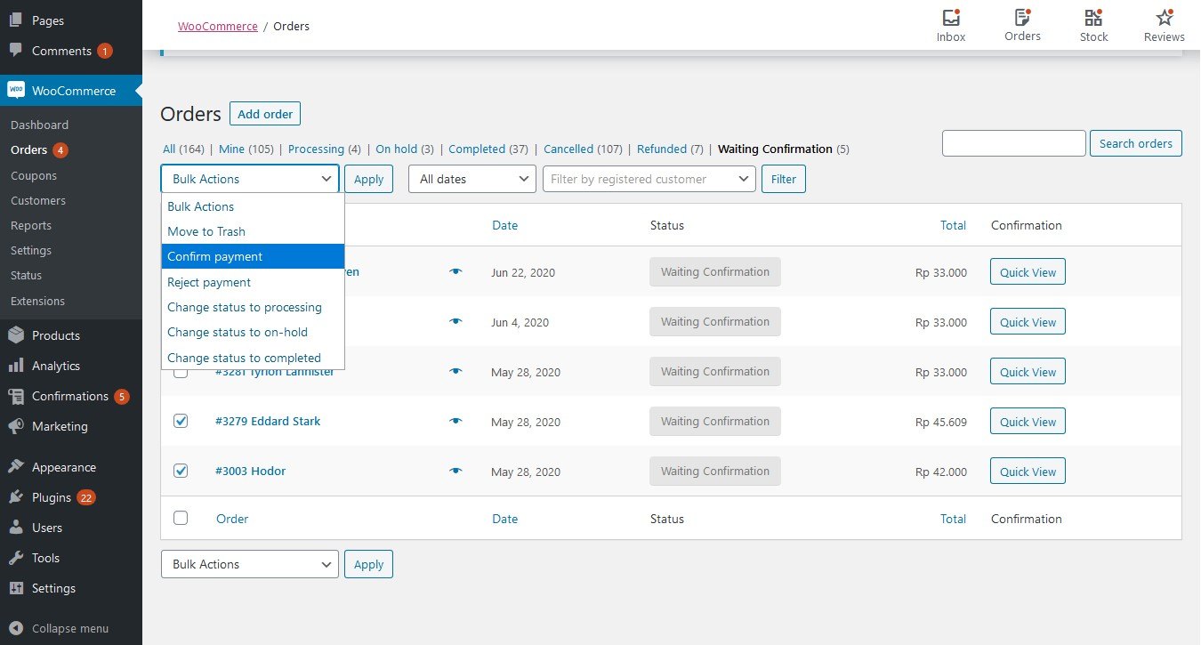The height and width of the screenshot is (645, 1201).
Task: Open Quick View for the Eddard Stark order
Action: 1028,422
